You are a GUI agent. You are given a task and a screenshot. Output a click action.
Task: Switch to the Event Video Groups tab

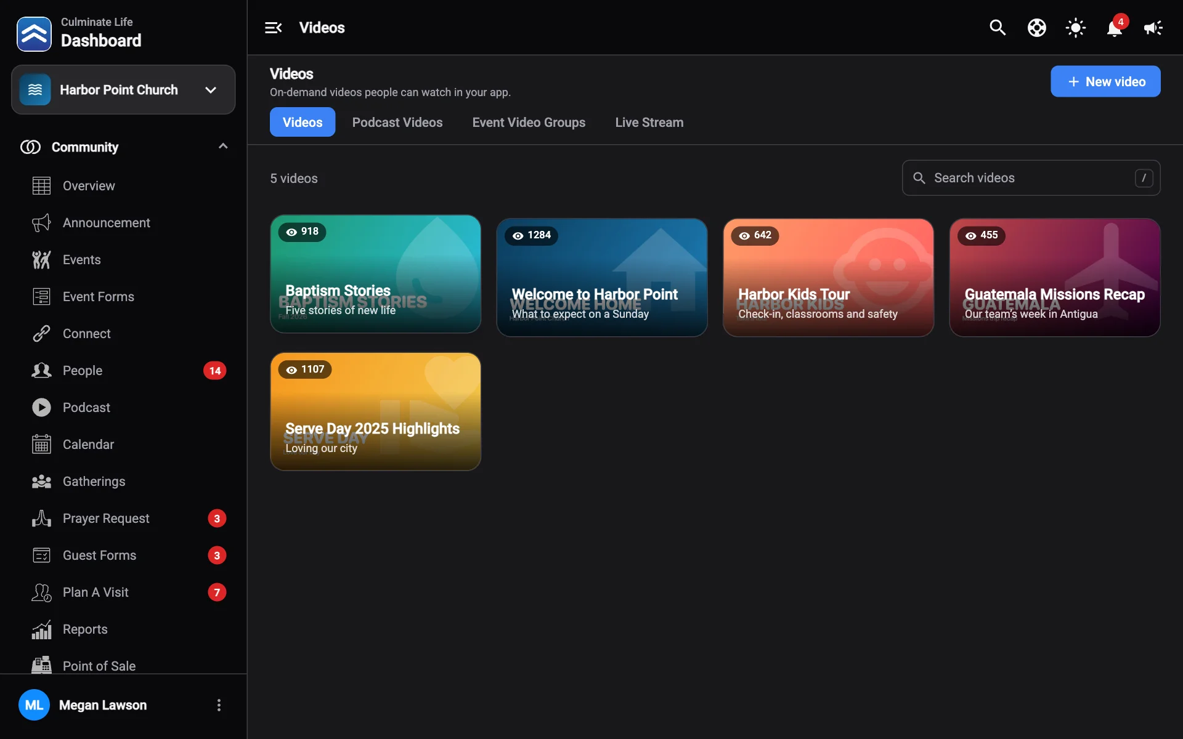click(x=529, y=123)
